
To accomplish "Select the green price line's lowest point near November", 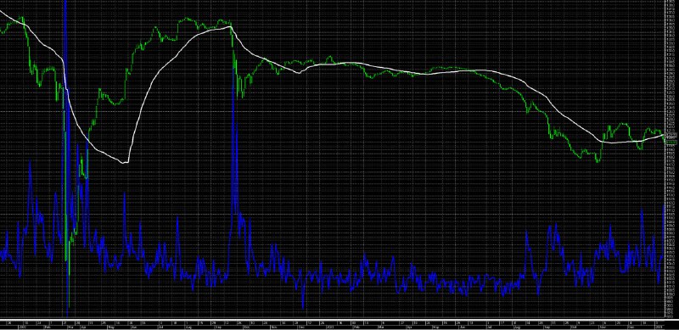I will point(598,161).
